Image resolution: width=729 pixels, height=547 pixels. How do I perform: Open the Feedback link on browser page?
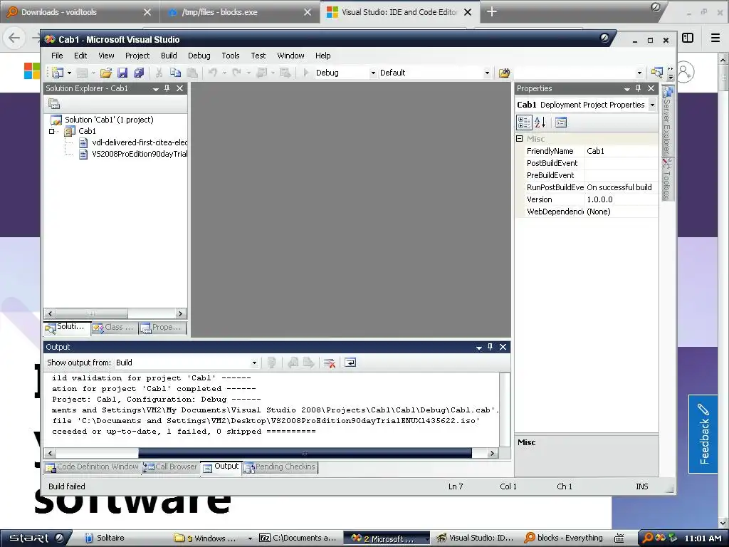[703, 434]
